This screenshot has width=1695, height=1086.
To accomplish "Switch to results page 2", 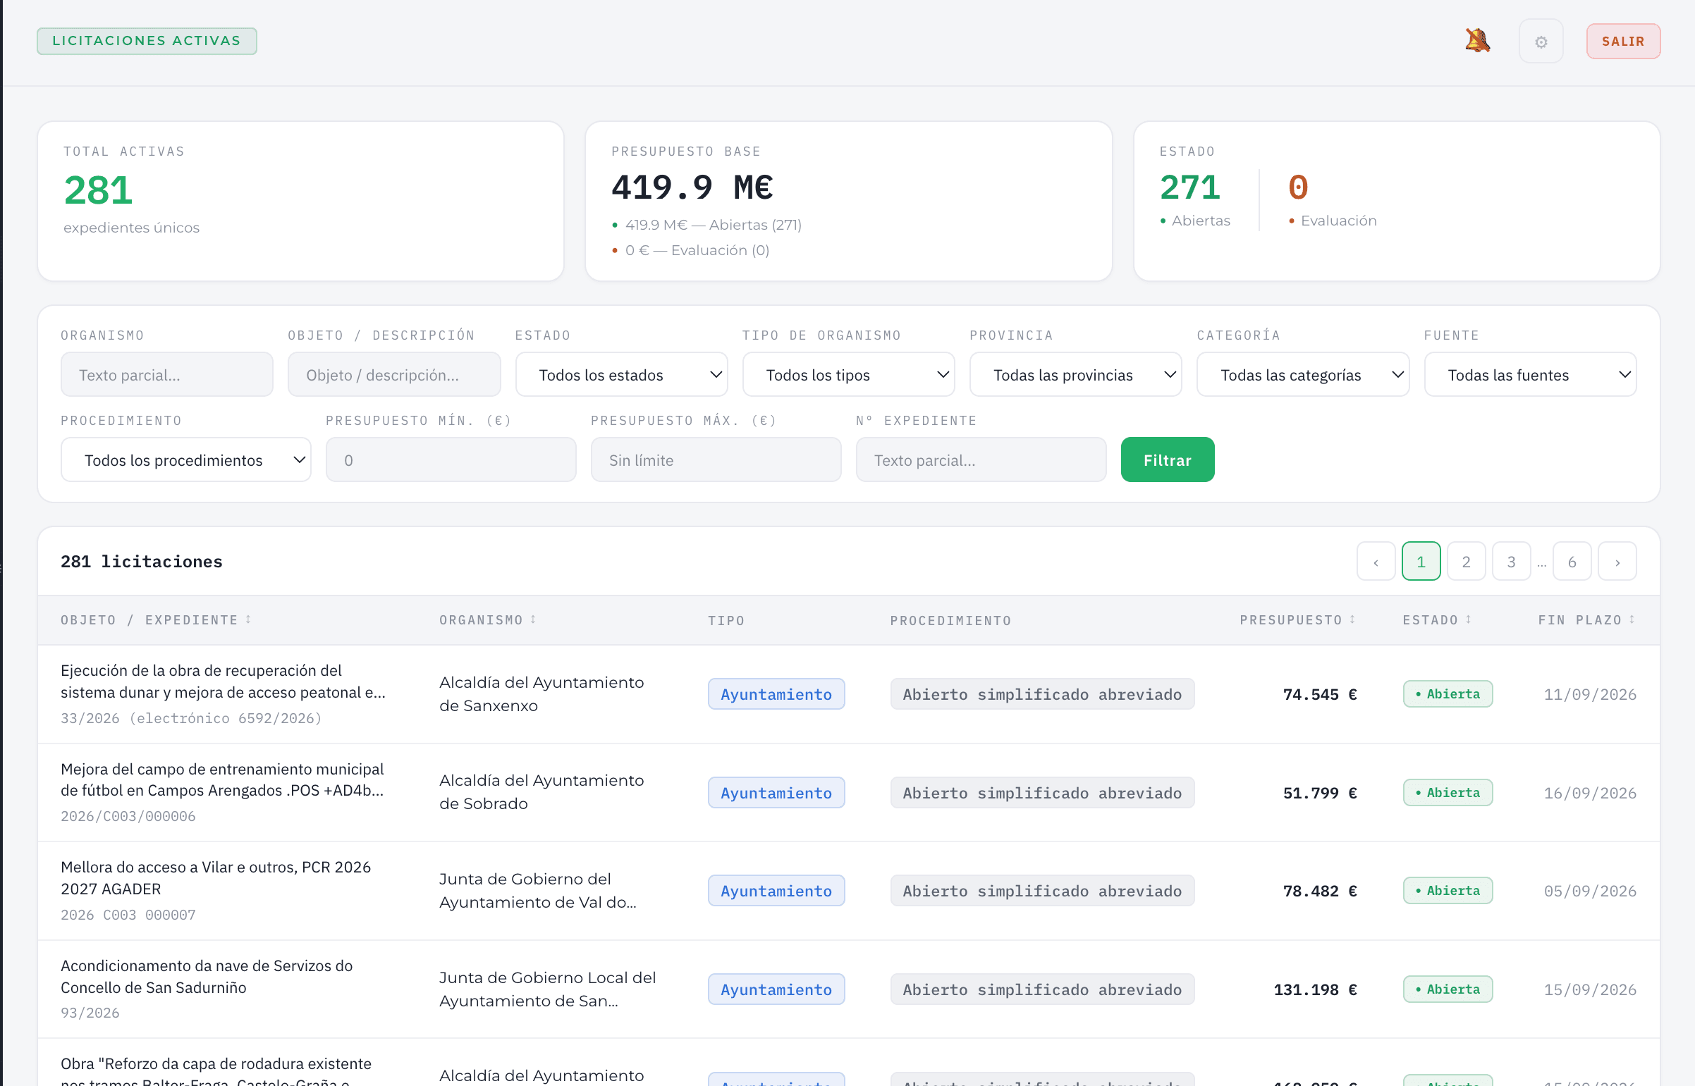I will point(1466,562).
